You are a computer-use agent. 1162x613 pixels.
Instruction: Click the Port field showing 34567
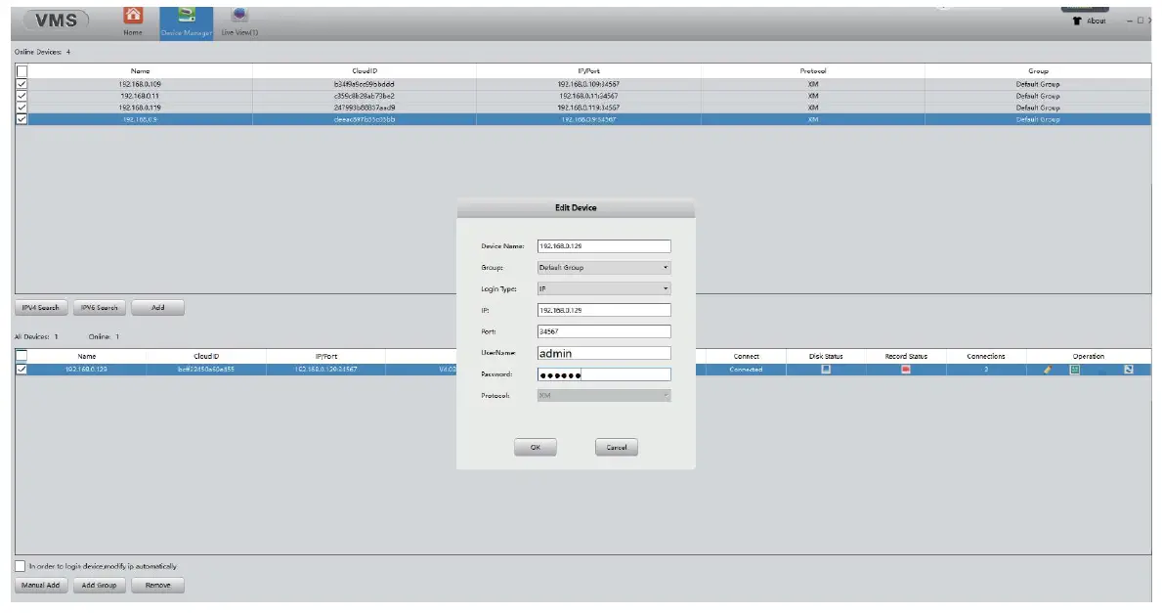coord(604,332)
